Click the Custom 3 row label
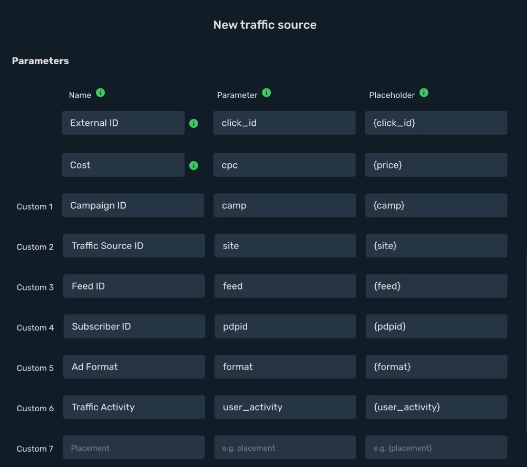This screenshot has width=527, height=467. pyautogui.click(x=35, y=287)
